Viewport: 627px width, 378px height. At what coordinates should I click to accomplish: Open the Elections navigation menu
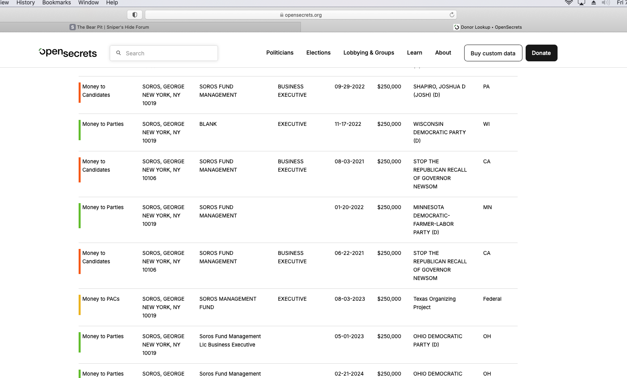tap(318, 53)
